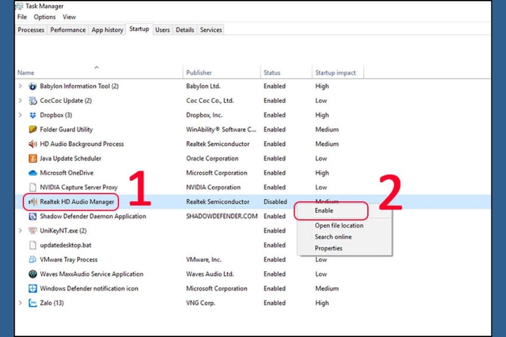The height and width of the screenshot is (337, 506).
Task: Select the Java Update Scheduler row name
Action: [x=71, y=158]
